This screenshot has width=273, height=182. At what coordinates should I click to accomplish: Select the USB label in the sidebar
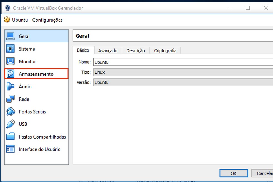23,124
